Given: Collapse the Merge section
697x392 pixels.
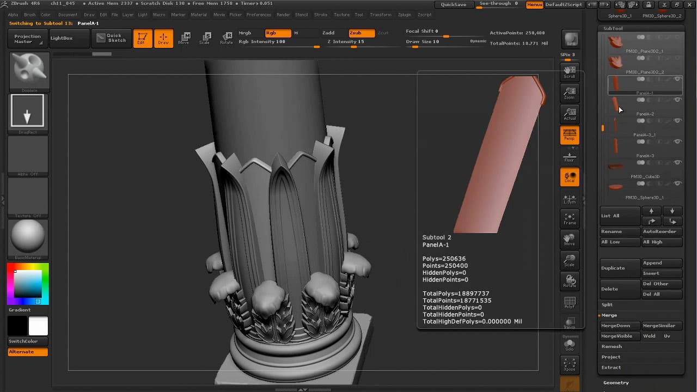Looking at the screenshot, I should tap(610, 315).
